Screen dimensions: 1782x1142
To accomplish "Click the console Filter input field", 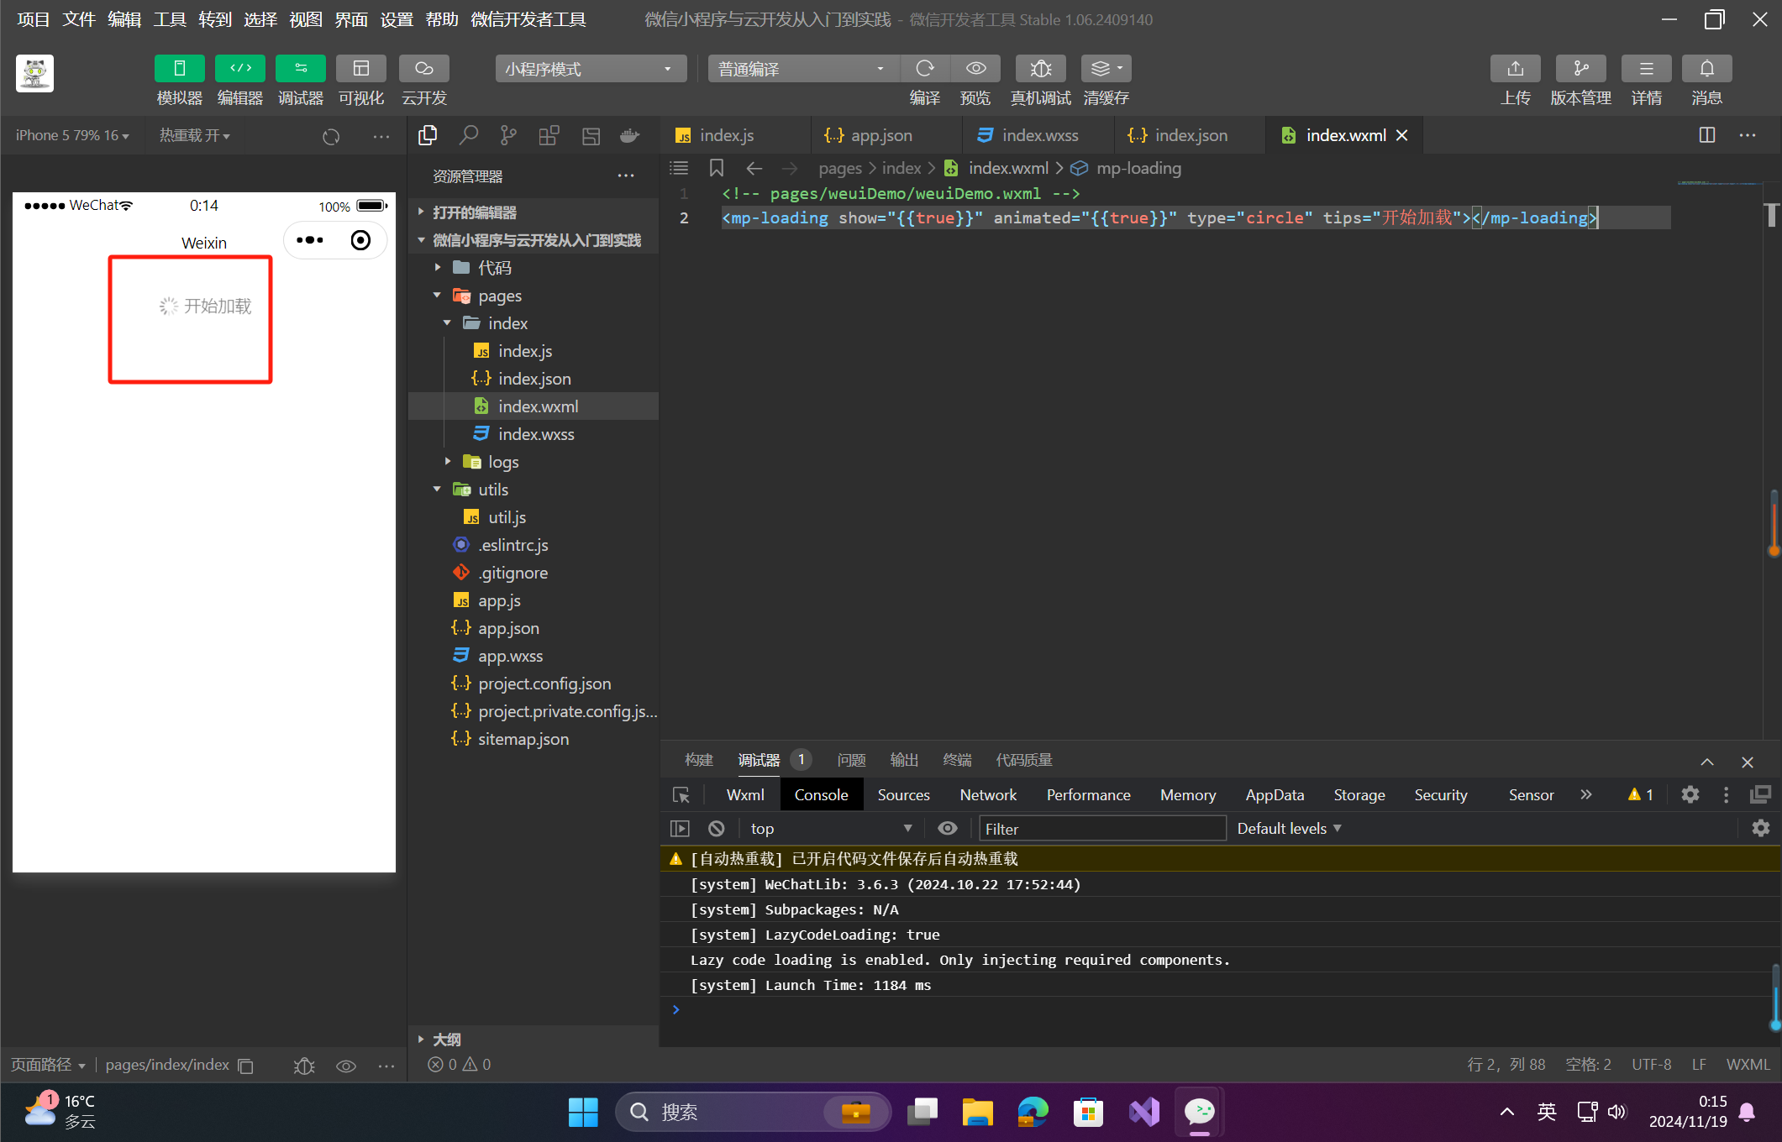I will pyautogui.click(x=1101, y=829).
